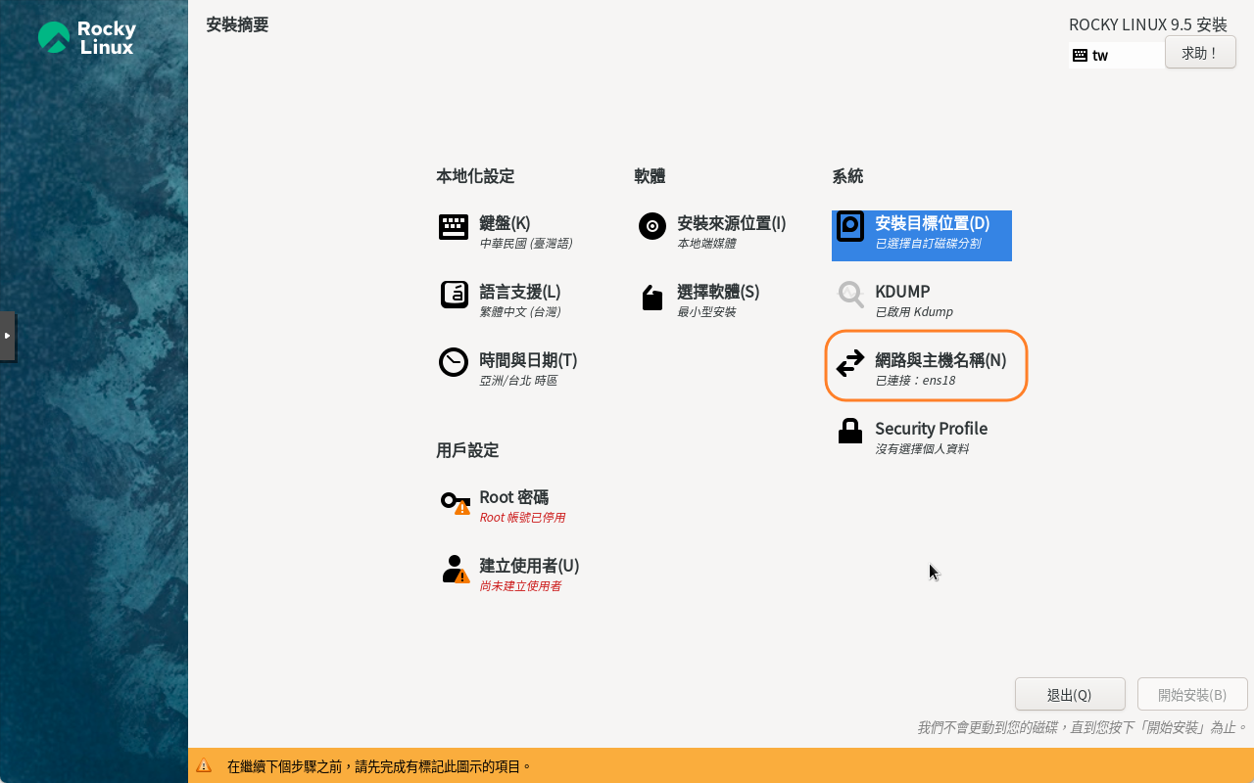The width and height of the screenshot is (1254, 783).
Task: Open 選擇軟體(S) settings
Action: [x=718, y=292]
